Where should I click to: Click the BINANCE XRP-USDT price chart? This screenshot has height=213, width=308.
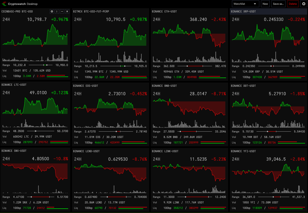tap(268, 35)
